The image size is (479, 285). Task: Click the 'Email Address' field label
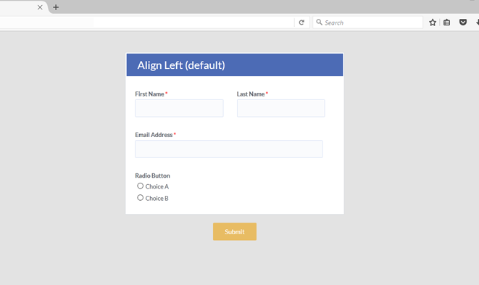[x=154, y=135]
